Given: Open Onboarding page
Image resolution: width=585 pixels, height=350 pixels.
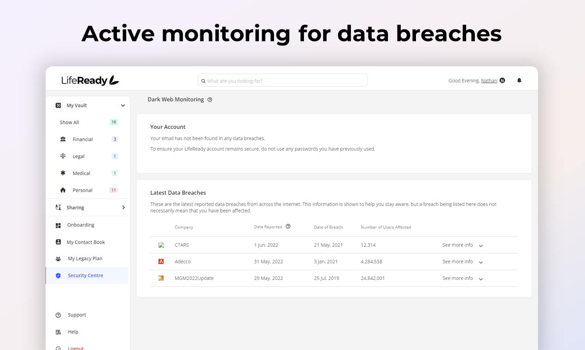Looking at the screenshot, I should pyautogui.click(x=81, y=225).
